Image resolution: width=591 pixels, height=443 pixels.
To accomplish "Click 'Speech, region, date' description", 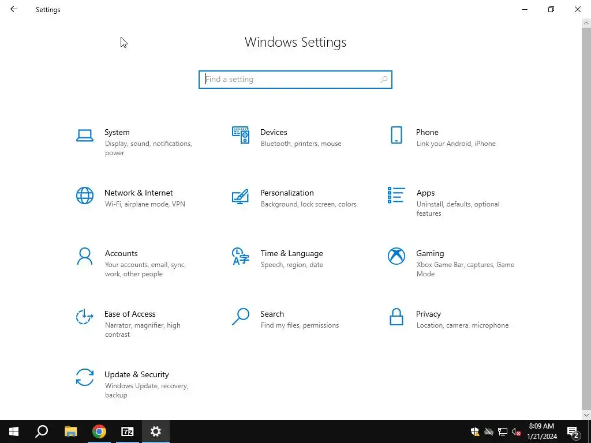I will (291, 265).
